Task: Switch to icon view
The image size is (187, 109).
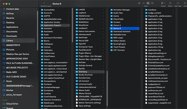Action: coord(139,3)
